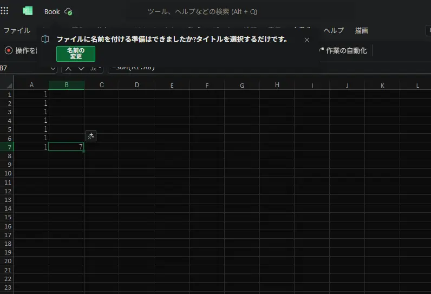This screenshot has width=431, height=294.
Task: Select cell A1 containing 1
Action: [31, 94]
